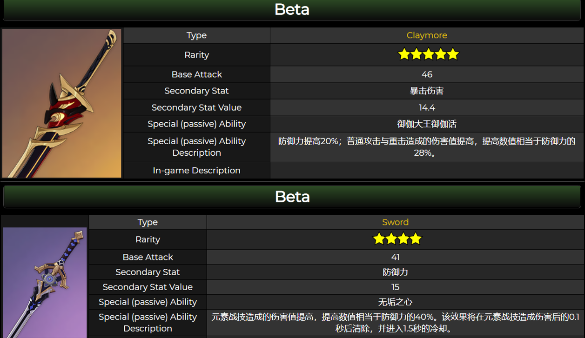This screenshot has width=585, height=338.
Task: Click the empty In-game Description value cell
Action: 427,171
